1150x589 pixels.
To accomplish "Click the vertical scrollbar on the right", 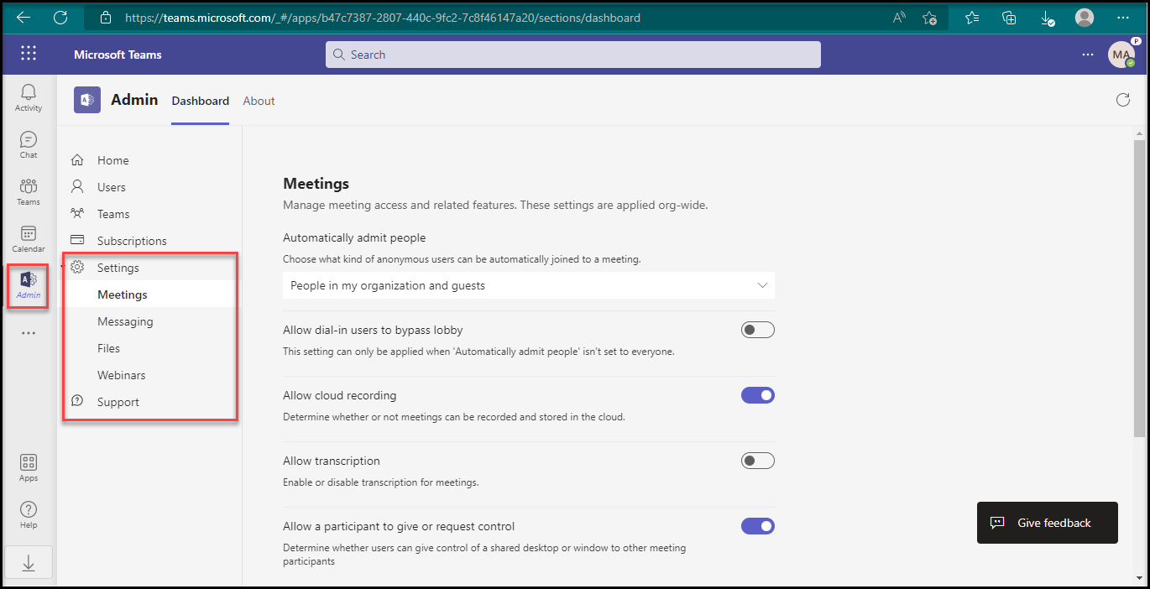I will (x=1139, y=285).
